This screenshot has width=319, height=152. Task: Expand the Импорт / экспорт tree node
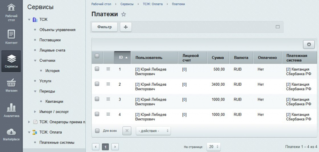click(x=35, y=112)
